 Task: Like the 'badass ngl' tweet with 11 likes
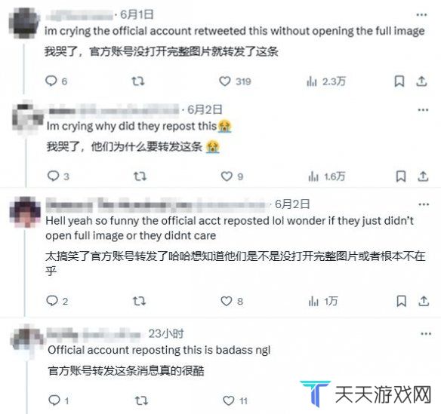[x=228, y=400]
